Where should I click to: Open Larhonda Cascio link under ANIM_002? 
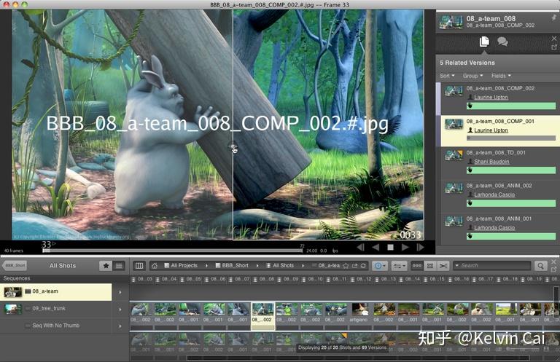click(x=494, y=194)
